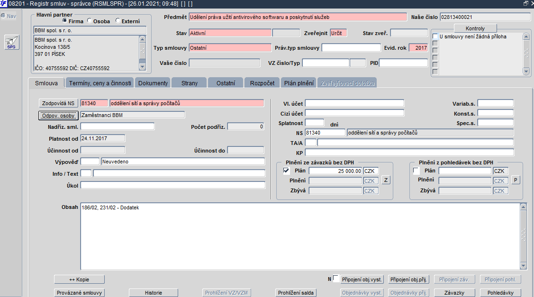534x297 pixels.
Task: Click down arrow of Obsah text area
Action: pos(524,266)
